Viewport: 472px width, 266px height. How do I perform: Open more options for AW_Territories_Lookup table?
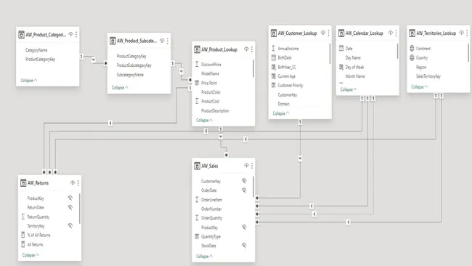tap(467, 33)
